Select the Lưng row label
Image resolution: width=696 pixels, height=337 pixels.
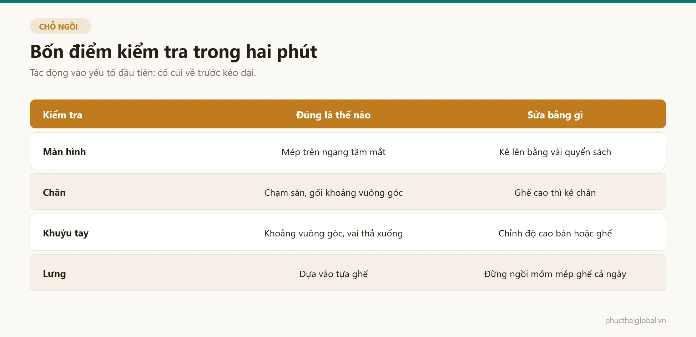[x=54, y=274]
